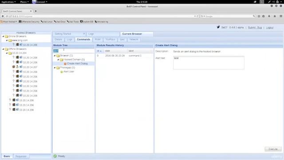Viewport: 284px width, 160px height.
Task: Click green status icon of Alert User
Action: pyautogui.click(x=61, y=72)
